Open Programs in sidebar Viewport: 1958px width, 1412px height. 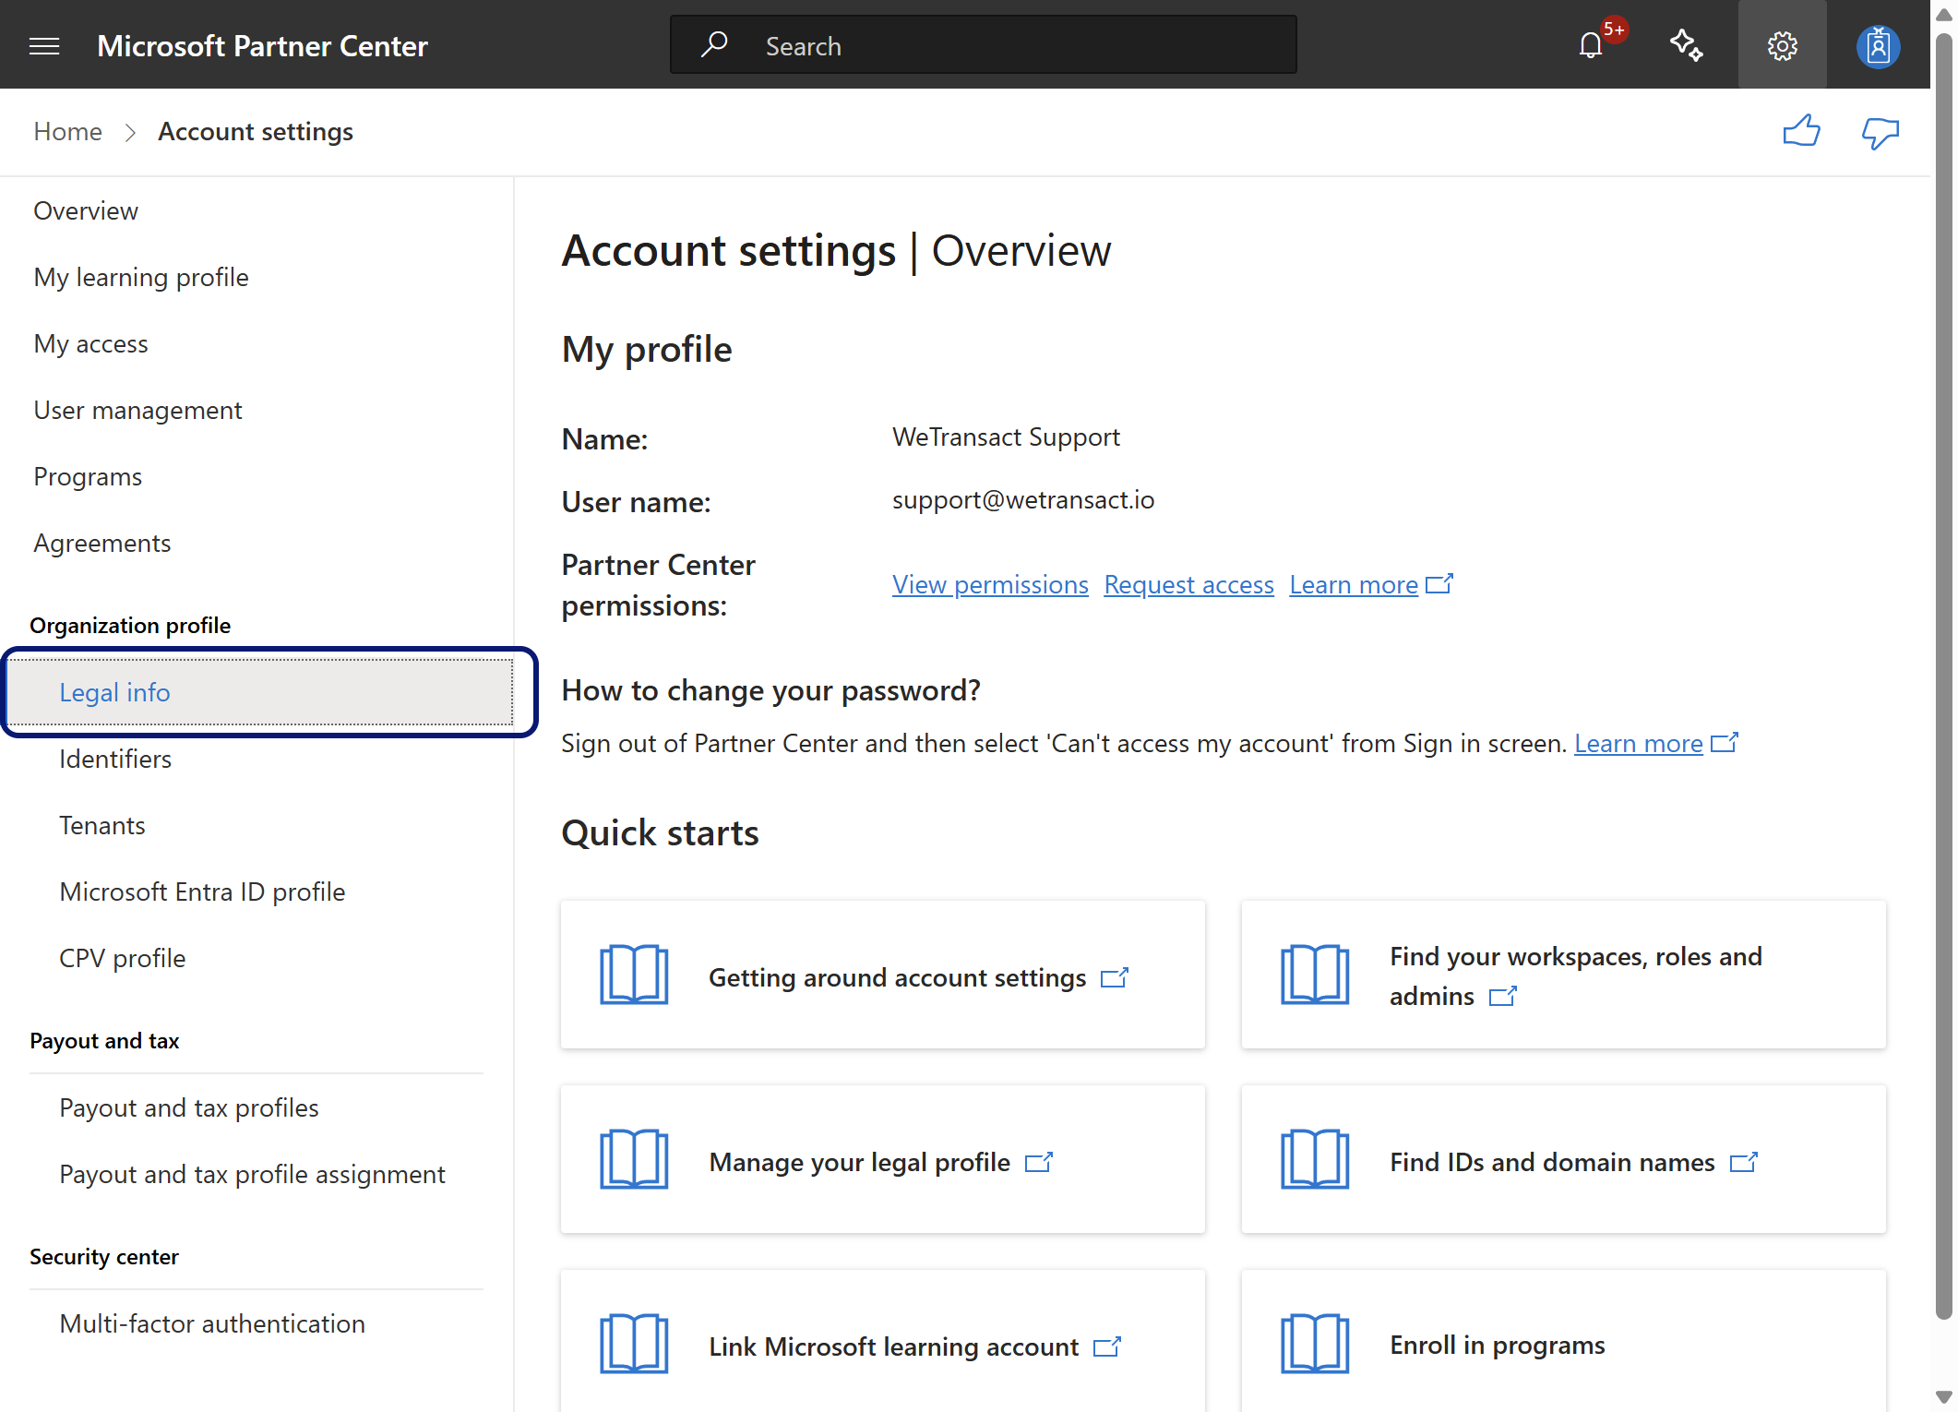coord(88,477)
